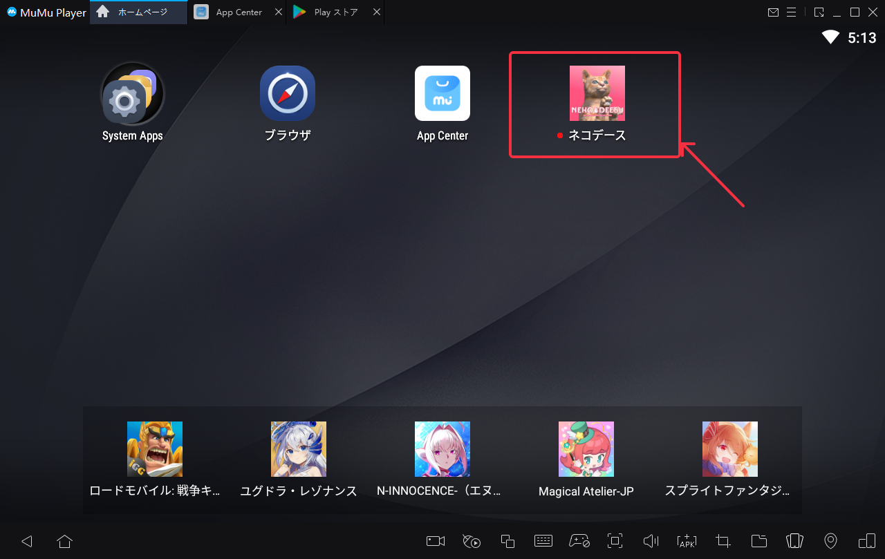This screenshot has width=885, height=559.
Task: Check the Wi-Fi status icon
Action: [x=830, y=37]
